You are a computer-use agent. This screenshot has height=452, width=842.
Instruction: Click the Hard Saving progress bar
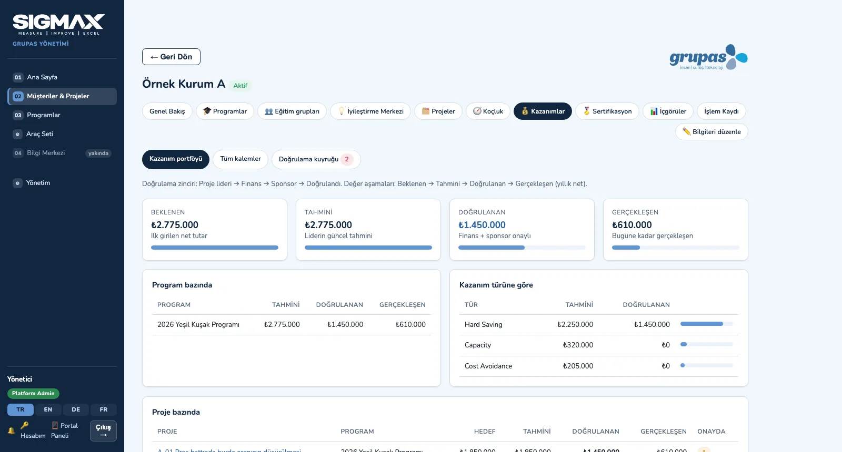[707, 324]
